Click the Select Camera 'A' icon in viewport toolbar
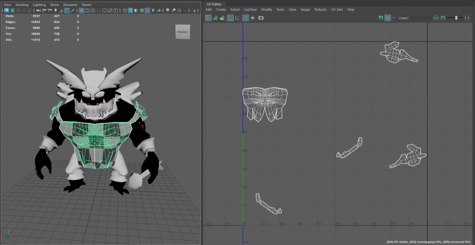 coord(7,10)
